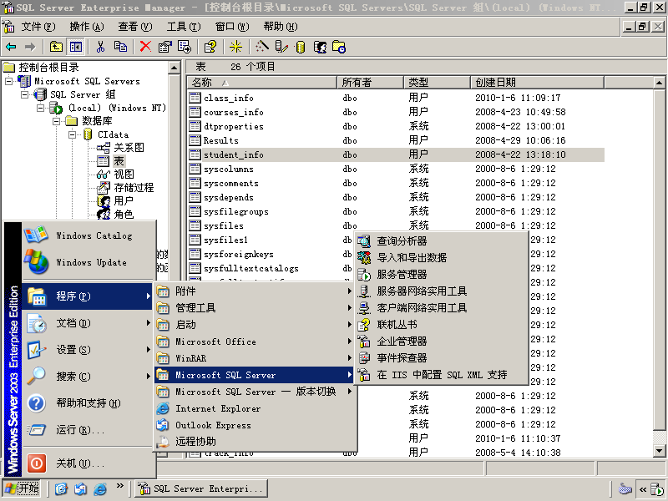Open 在 IIS 中配置 SQL XML 支持
668x501 pixels.
[442, 375]
